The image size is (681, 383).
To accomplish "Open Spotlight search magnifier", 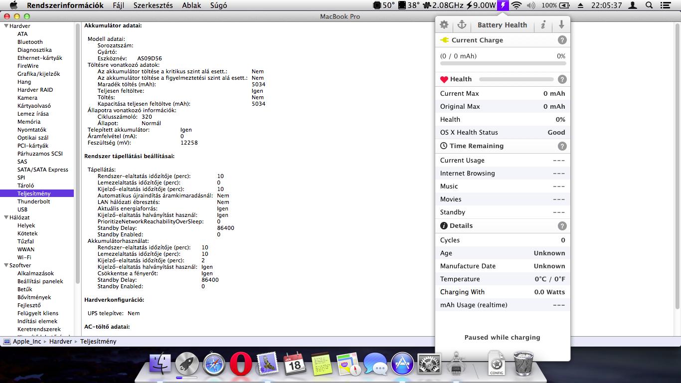I will tap(649, 5).
